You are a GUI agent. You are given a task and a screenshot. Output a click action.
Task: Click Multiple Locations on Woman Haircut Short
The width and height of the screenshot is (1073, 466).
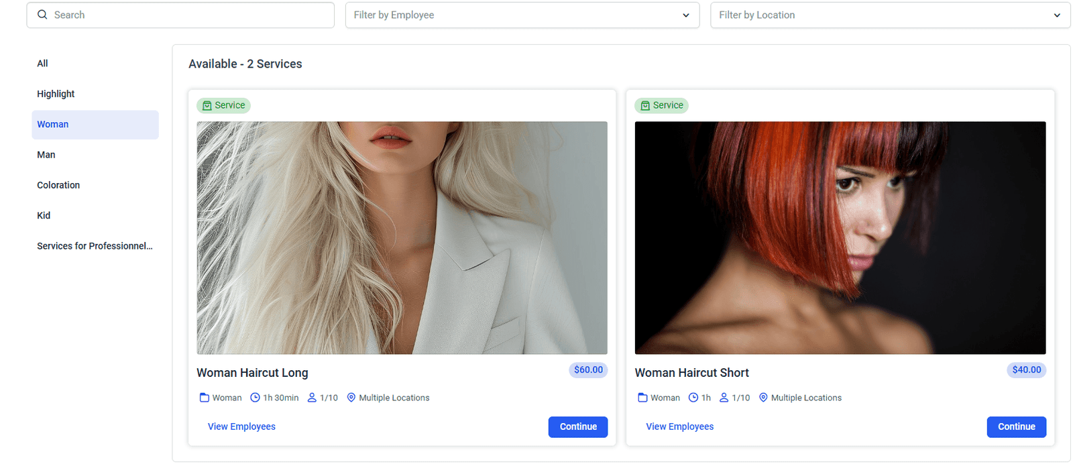(x=806, y=398)
